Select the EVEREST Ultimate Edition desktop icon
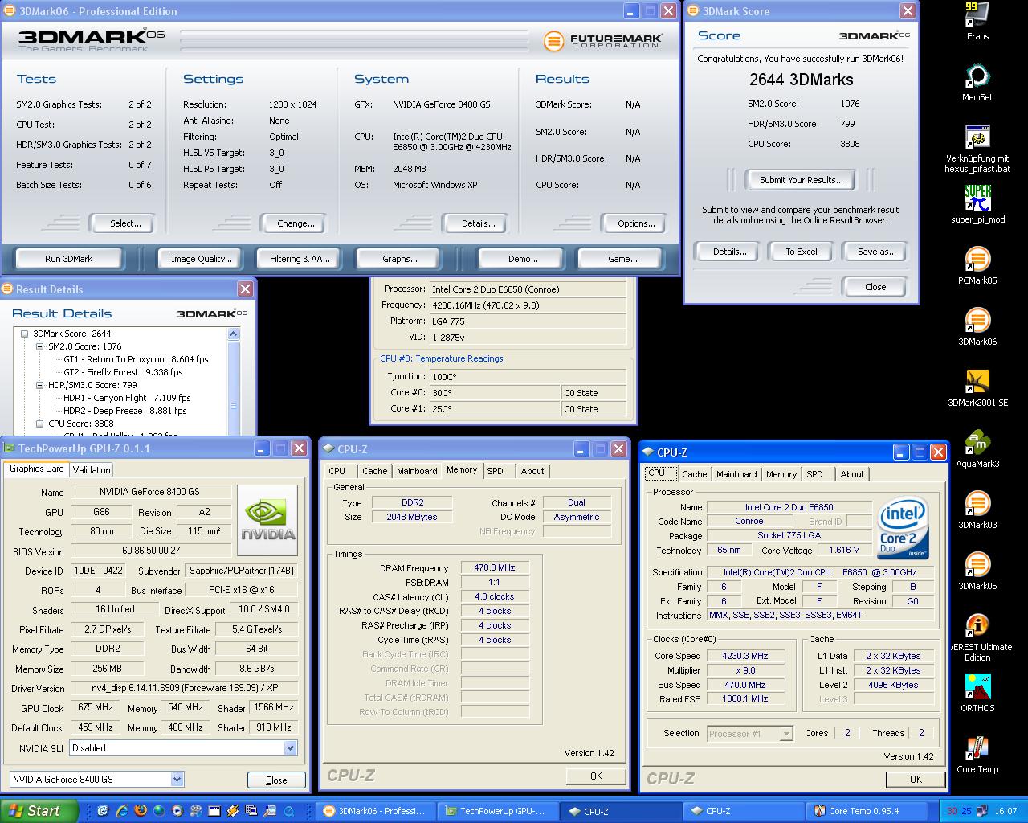This screenshot has width=1028, height=823. coord(977,626)
